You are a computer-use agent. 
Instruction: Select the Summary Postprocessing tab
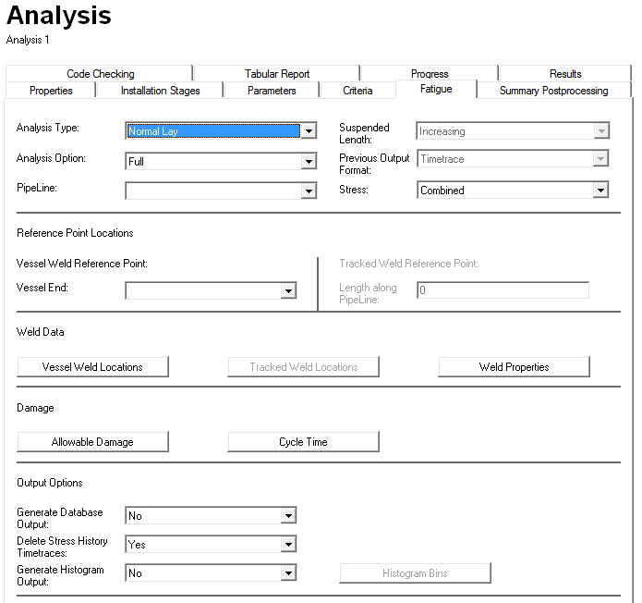click(x=553, y=91)
